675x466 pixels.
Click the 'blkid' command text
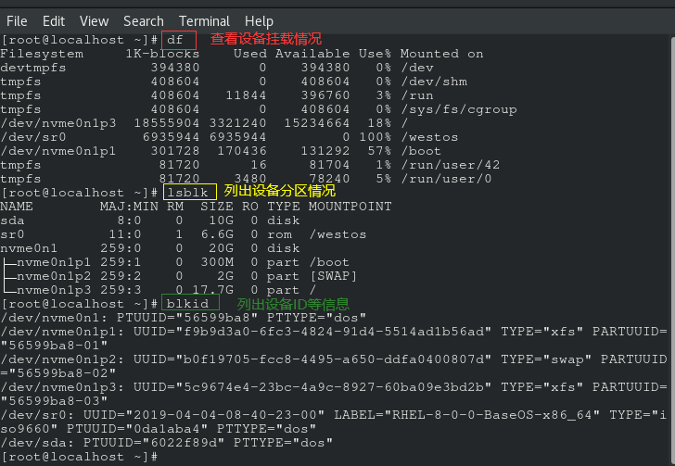[187, 304]
